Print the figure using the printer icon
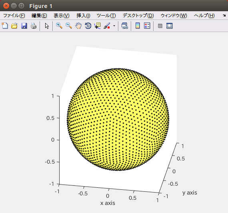 [x=34, y=26]
